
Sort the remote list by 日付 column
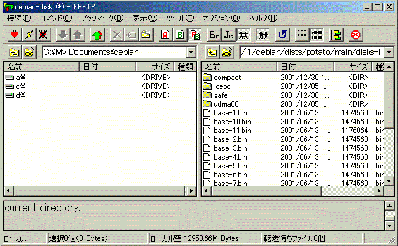tap(305, 67)
